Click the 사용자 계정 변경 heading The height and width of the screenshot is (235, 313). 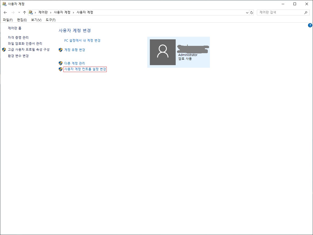point(75,30)
